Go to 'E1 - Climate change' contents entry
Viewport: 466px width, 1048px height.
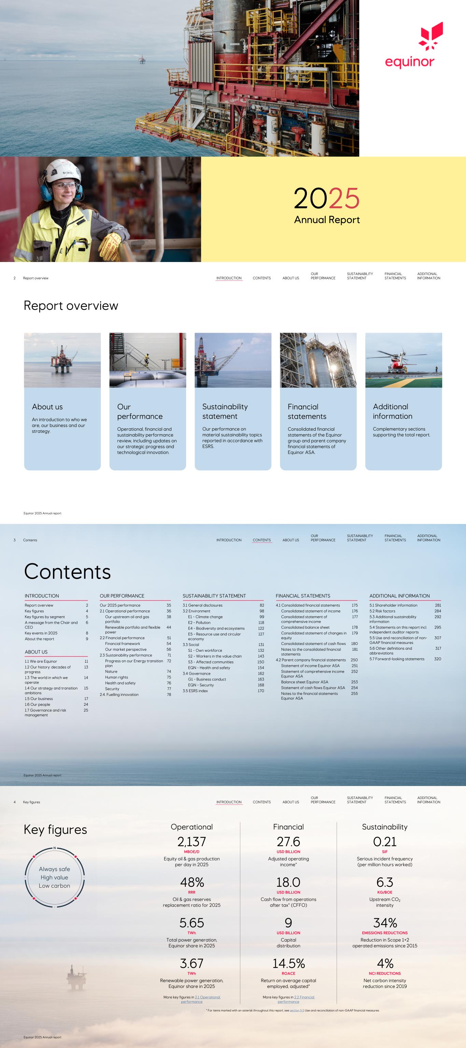click(205, 617)
